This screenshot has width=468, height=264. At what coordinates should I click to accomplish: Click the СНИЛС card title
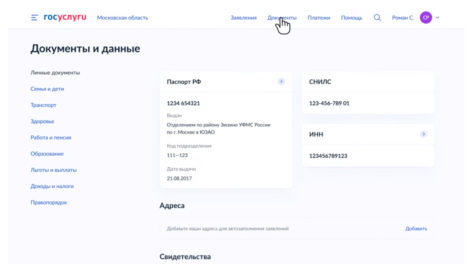pos(320,82)
